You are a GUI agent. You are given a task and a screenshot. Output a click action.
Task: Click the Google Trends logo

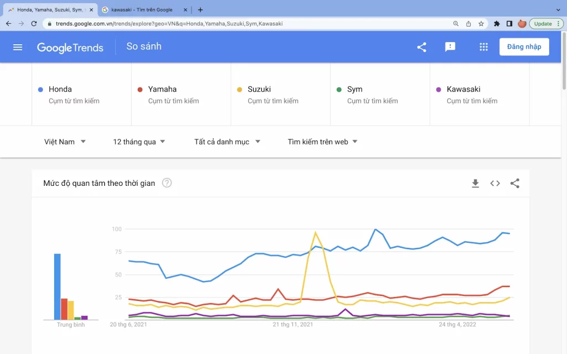click(70, 48)
